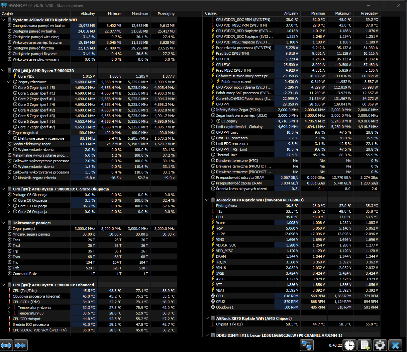Start logging with the document plus icon
The height and width of the screenshot is (352, 407).
tap(365, 345)
